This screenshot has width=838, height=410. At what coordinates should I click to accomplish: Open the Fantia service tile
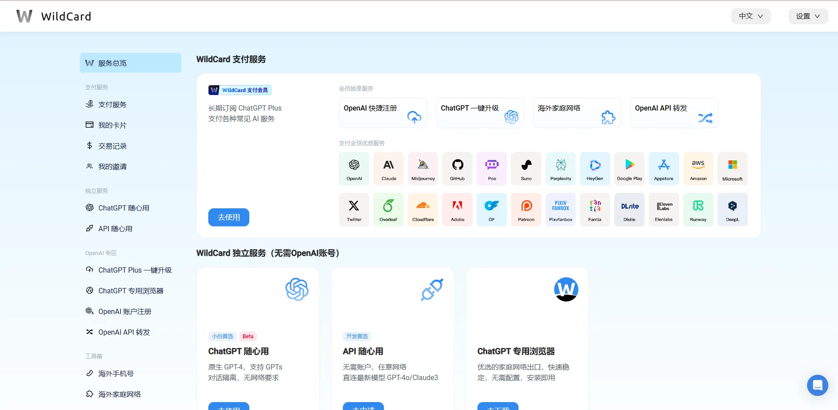click(x=595, y=210)
